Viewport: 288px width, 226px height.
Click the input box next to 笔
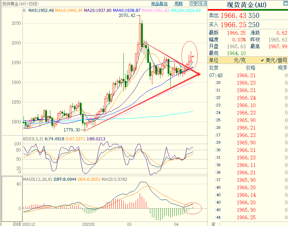[254, 224]
